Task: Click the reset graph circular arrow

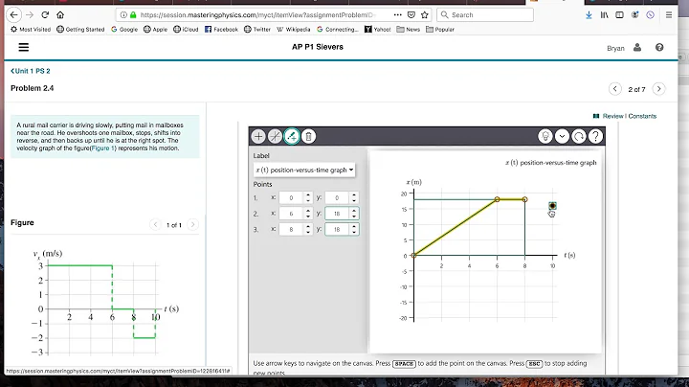Action: click(x=579, y=136)
